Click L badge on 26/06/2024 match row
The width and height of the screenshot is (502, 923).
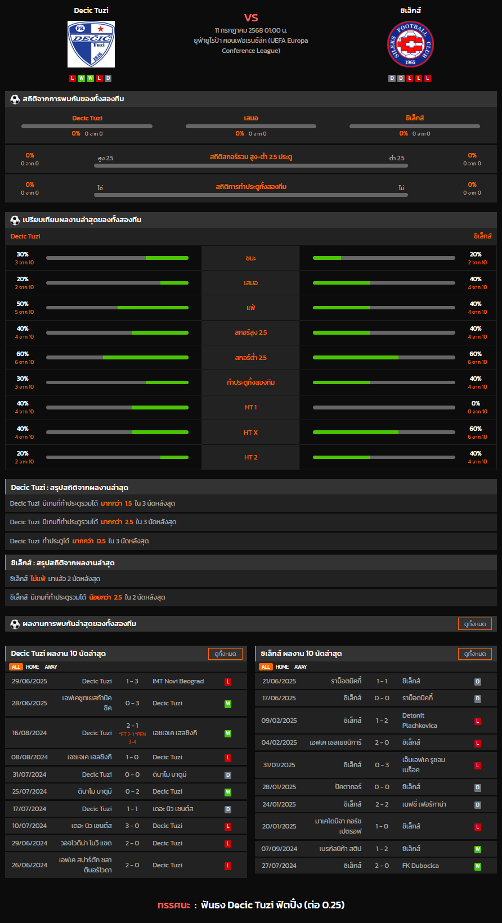tap(228, 866)
